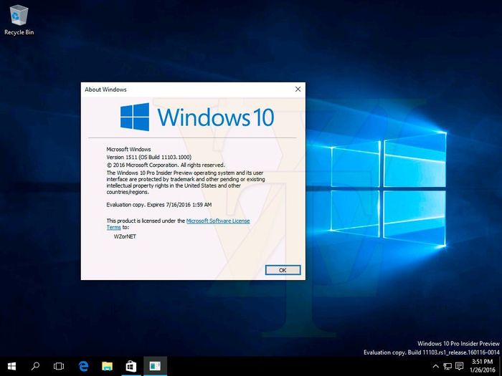Open the Microsoft Software License Terms link
Viewport: 502px width, 376px height.
click(217, 221)
